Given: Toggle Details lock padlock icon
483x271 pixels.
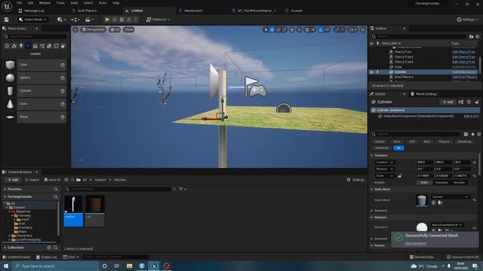Looking at the screenshot, I should (x=477, y=102).
